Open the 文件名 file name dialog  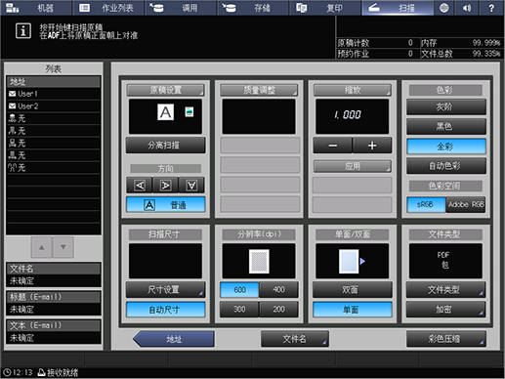(x=295, y=339)
